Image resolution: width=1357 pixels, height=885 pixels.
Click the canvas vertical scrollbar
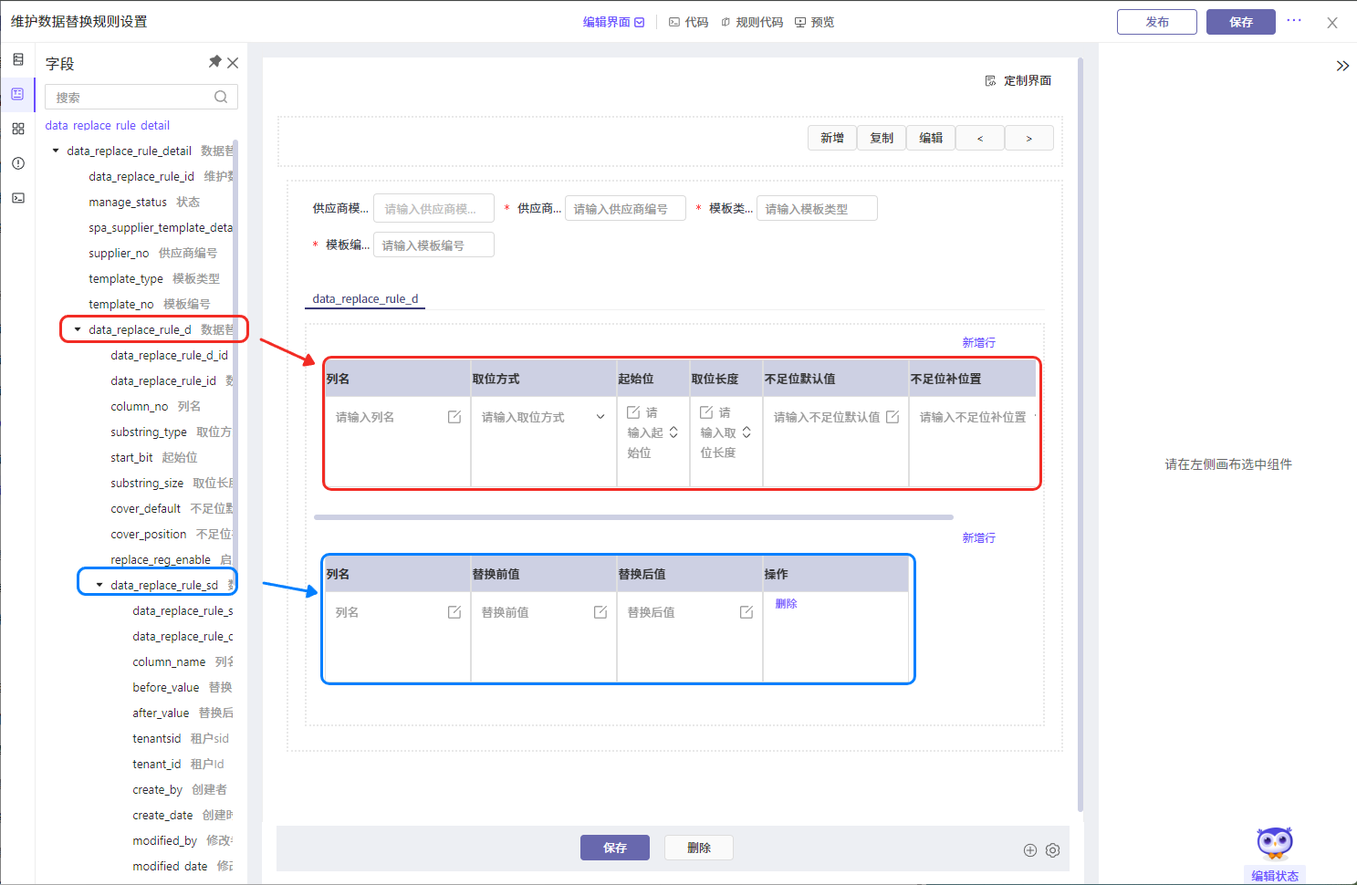tap(1080, 434)
